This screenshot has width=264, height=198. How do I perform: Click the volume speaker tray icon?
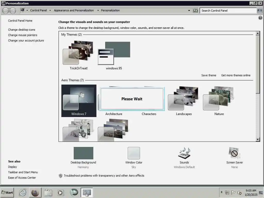click(240, 192)
